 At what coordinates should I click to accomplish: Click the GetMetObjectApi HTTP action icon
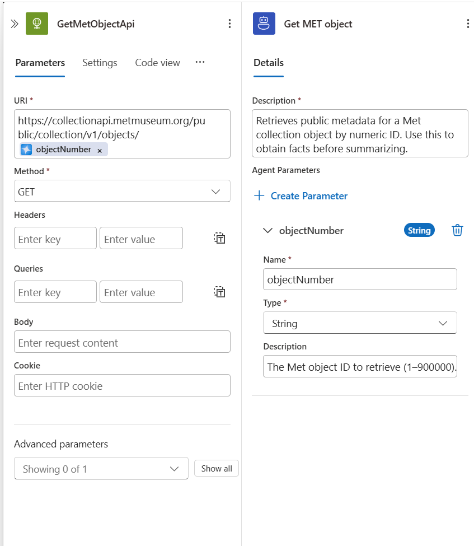point(37,24)
